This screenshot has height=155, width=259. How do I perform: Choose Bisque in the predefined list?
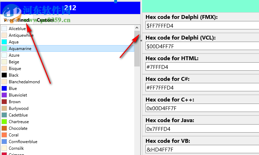pos(67,69)
